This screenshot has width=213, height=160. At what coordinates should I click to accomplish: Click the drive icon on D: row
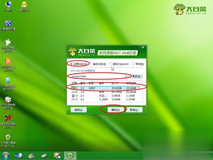(x=73, y=92)
